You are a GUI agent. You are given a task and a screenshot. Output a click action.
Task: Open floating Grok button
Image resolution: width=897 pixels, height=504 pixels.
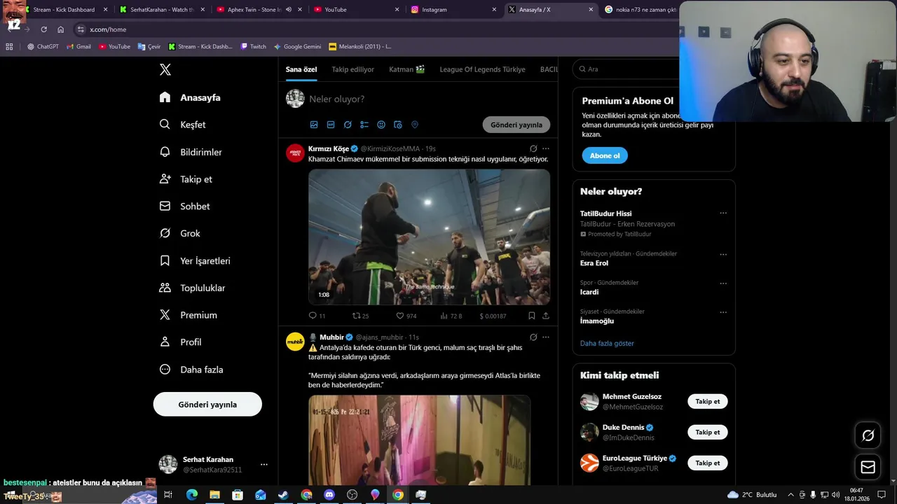pos(868,435)
